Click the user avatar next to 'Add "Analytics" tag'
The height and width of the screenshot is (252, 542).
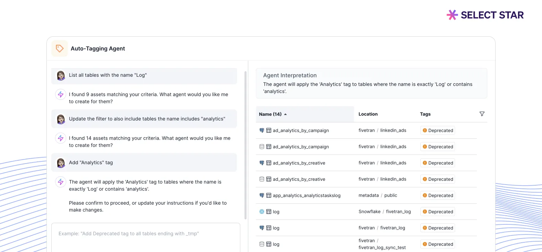coord(61,162)
